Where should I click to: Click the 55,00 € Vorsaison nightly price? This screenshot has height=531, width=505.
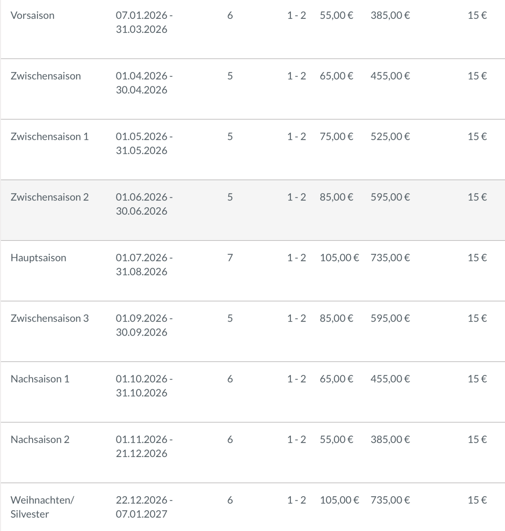pos(336,16)
